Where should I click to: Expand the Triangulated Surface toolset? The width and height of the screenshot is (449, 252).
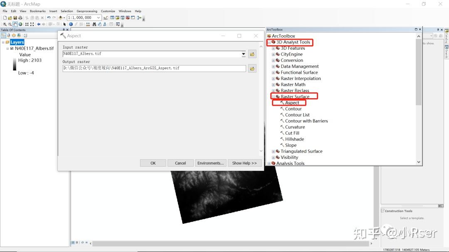click(274, 152)
